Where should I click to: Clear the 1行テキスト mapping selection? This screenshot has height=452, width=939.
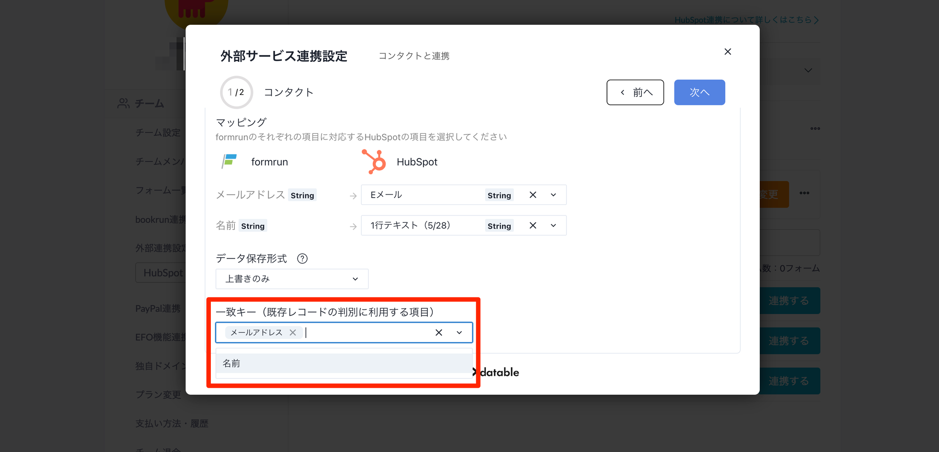click(533, 226)
